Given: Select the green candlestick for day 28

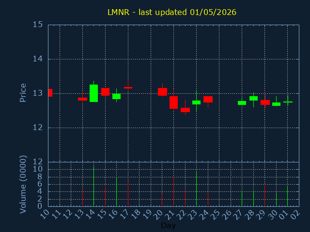Looking at the screenshot, I should [253, 98].
